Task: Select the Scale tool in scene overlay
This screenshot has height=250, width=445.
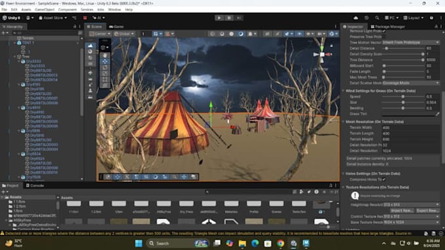Action: click(105, 73)
